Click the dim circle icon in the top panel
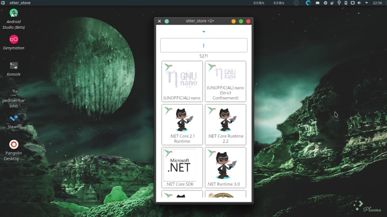The width and height of the screenshot is (387, 217). pos(296,3)
